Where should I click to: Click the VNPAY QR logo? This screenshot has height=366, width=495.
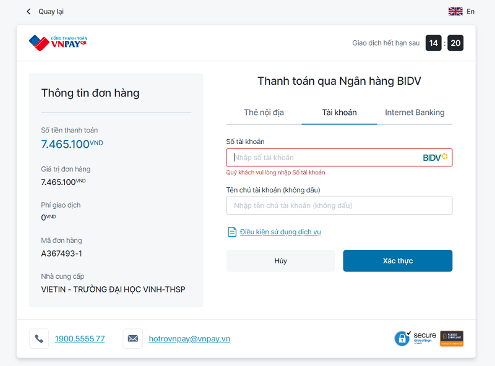(58, 43)
